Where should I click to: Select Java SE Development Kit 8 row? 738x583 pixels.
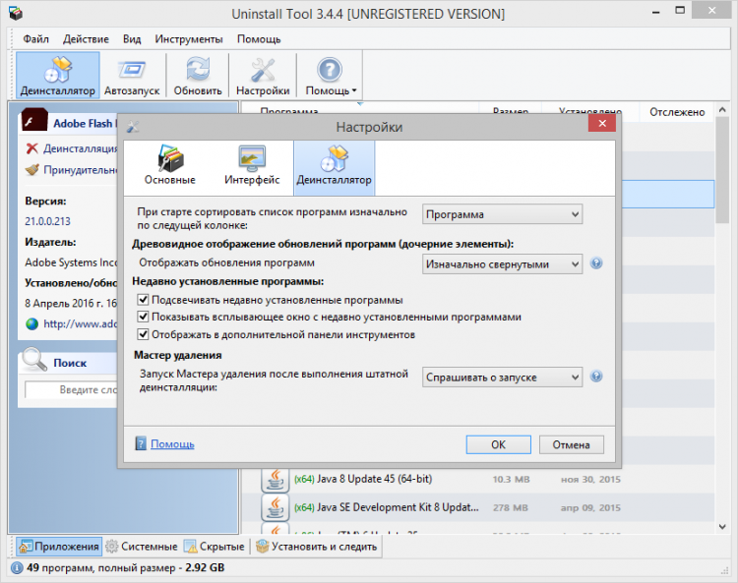477,507
